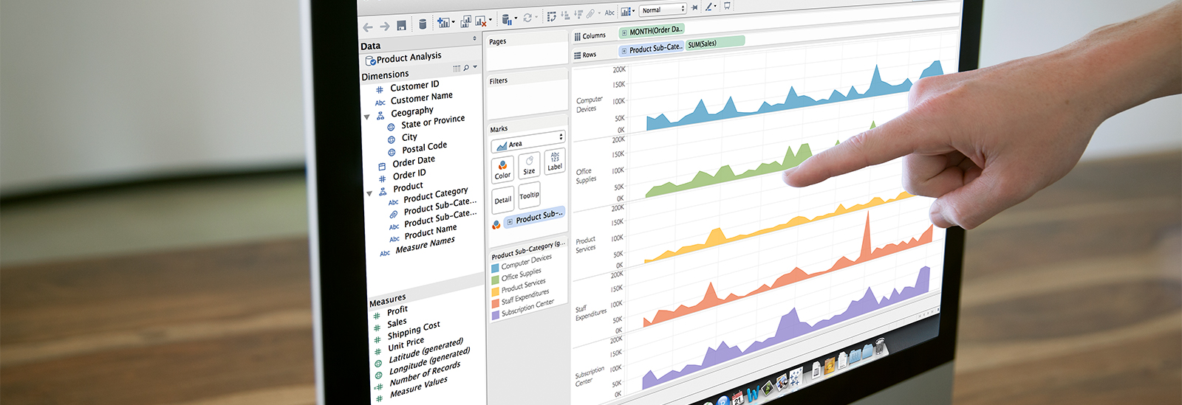Collapse the Product hierarchy
The width and height of the screenshot is (1182, 405).
(x=369, y=194)
